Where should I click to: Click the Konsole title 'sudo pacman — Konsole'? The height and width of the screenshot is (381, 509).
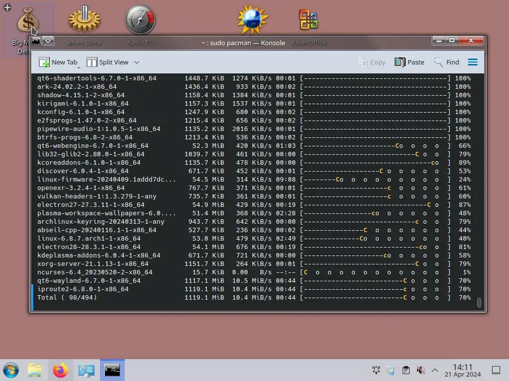243,43
